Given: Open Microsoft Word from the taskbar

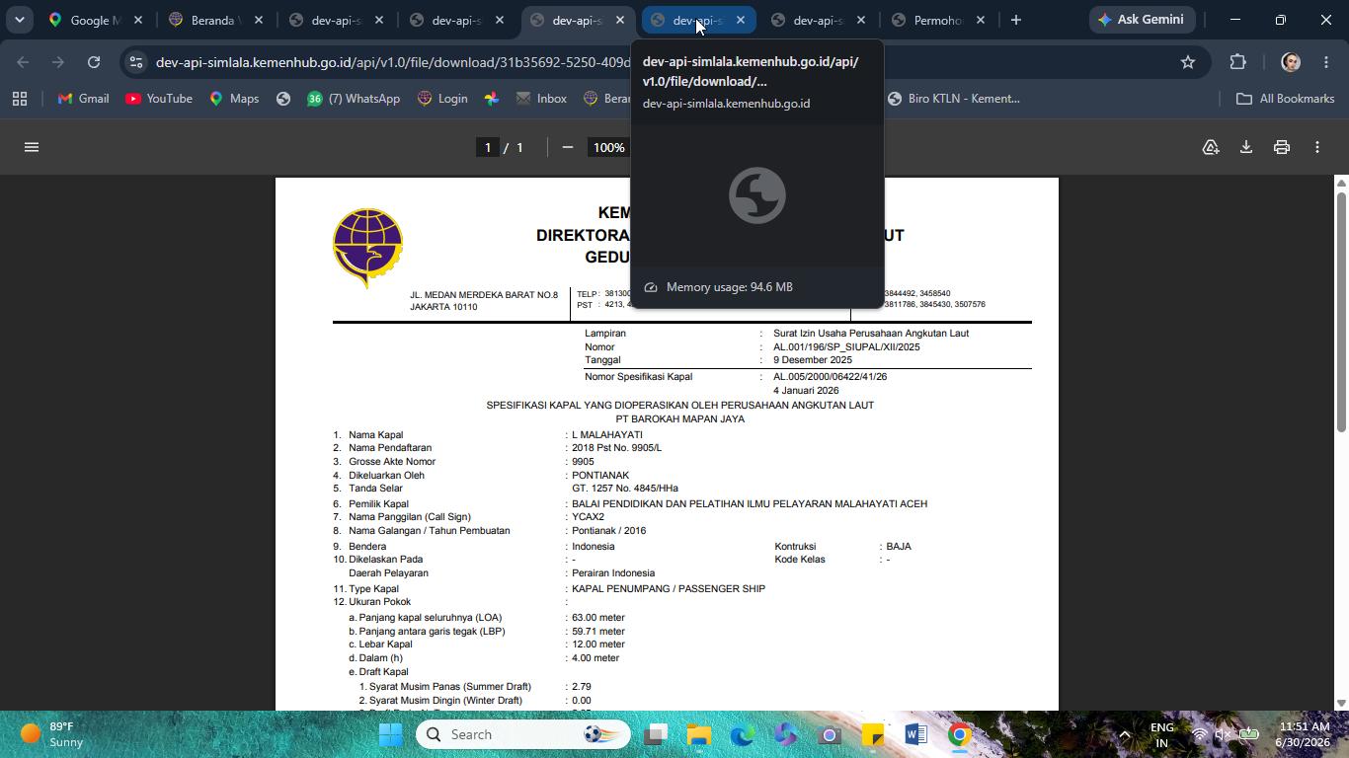Looking at the screenshot, I should click(915, 734).
